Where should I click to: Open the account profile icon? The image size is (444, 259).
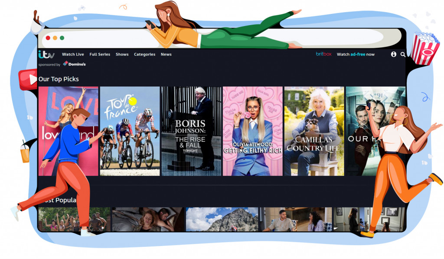click(394, 54)
